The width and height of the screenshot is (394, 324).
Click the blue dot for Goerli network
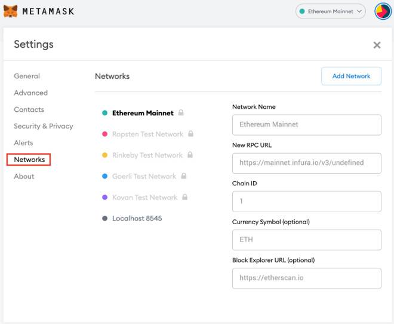[x=105, y=176]
